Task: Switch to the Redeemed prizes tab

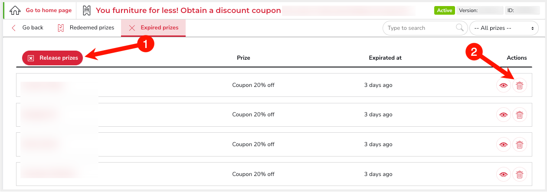Action: tap(85, 28)
